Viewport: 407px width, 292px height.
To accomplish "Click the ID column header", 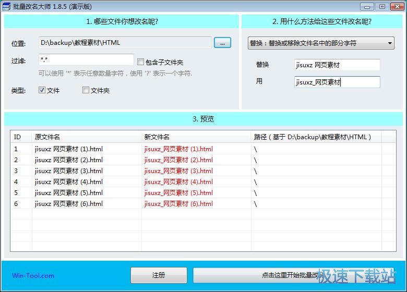I will (x=21, y=137).
